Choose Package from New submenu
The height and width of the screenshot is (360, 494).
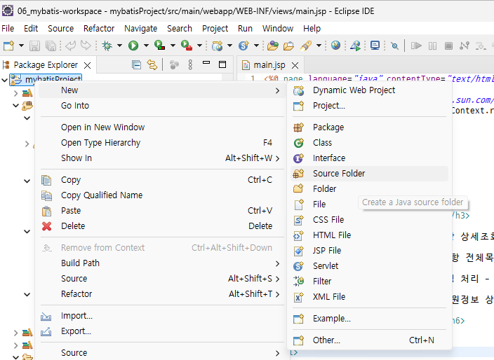[369, 127]
